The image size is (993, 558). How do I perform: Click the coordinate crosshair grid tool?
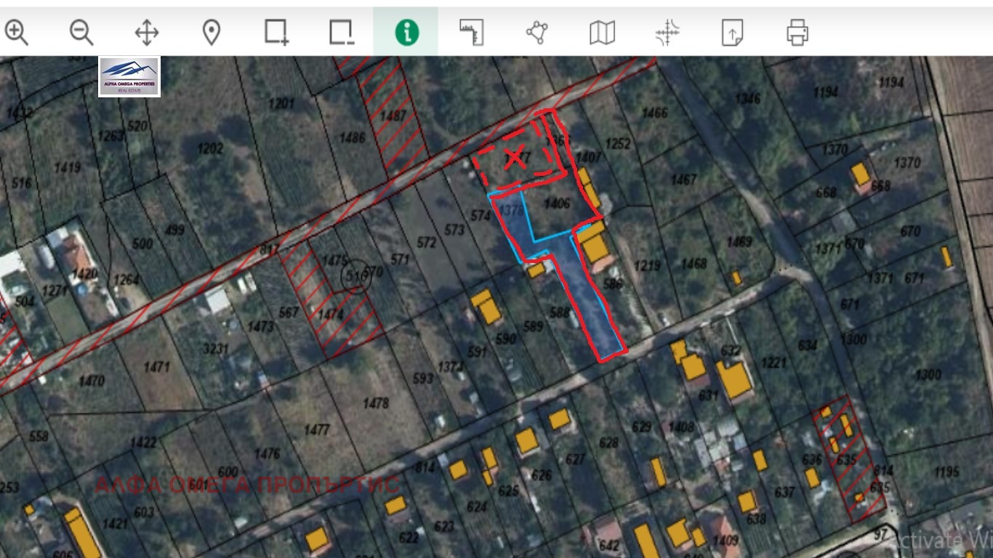(x=667, y=33)
